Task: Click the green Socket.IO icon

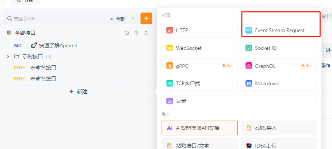Action: (x=249, y=48)
